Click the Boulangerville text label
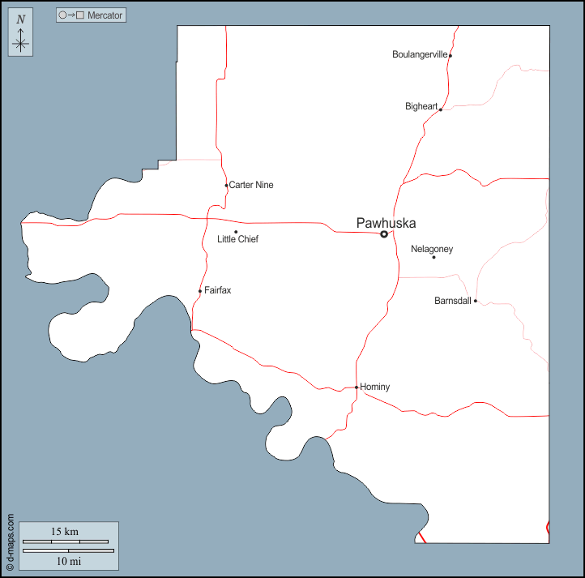The width and height of the screenshot is (585, 578). tap(419, 55)
